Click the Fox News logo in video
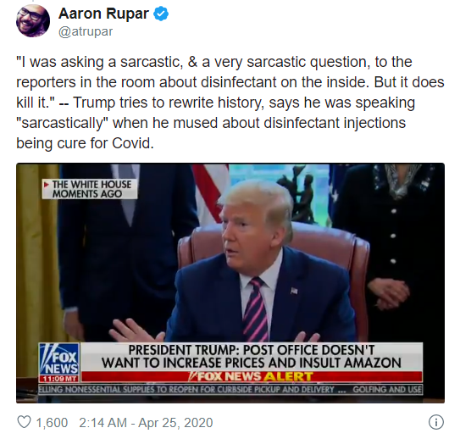460x439 pixels. pos(59,358)
